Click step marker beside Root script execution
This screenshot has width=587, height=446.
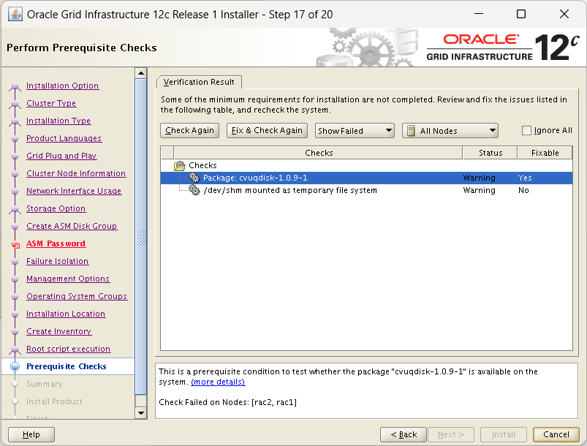pyautogui.click(x=15, y=350)
